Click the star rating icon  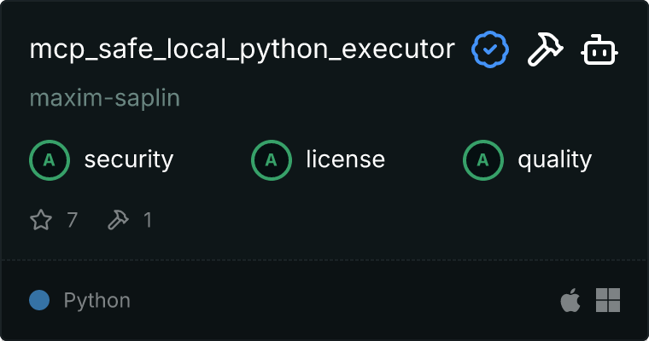click(41, 221)
